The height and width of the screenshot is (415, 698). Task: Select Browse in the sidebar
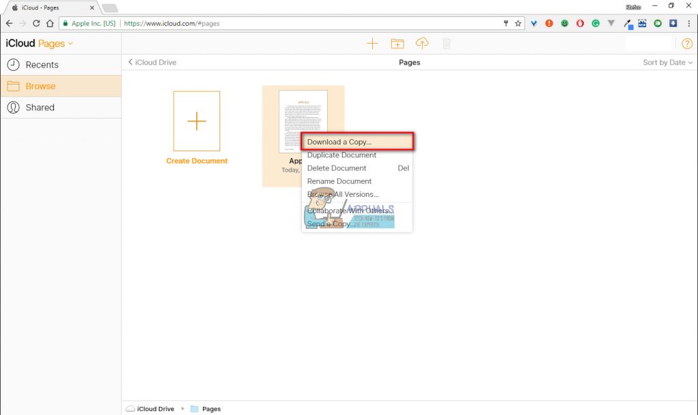[61, 86]
